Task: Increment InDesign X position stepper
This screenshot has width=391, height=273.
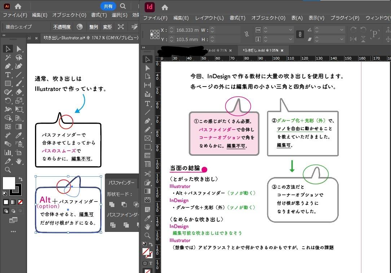Action: 172,28
